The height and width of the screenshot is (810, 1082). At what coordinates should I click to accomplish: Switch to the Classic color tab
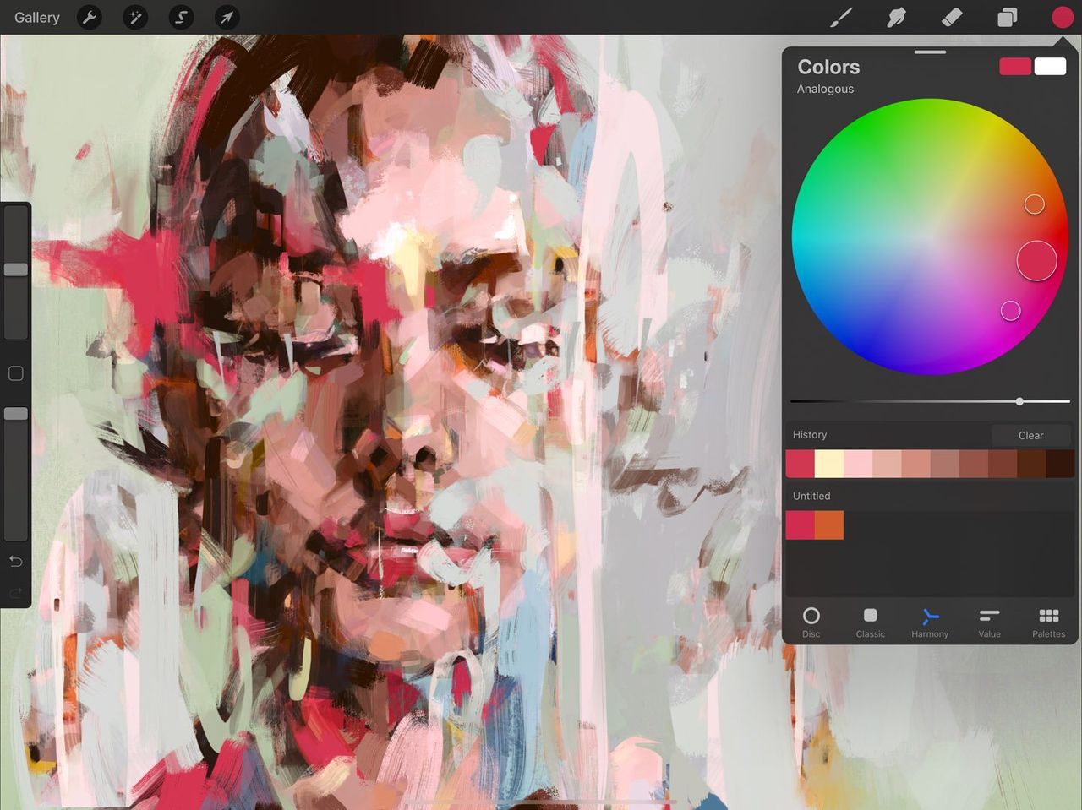coord(870,622)
